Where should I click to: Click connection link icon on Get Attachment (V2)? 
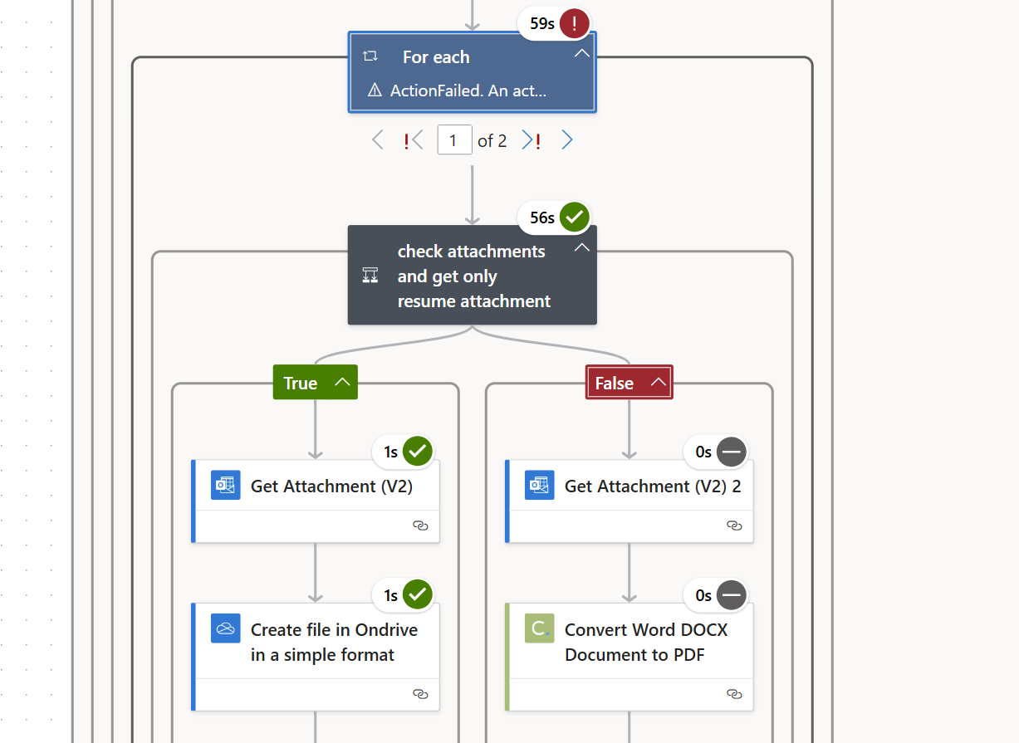pos(420,525)
